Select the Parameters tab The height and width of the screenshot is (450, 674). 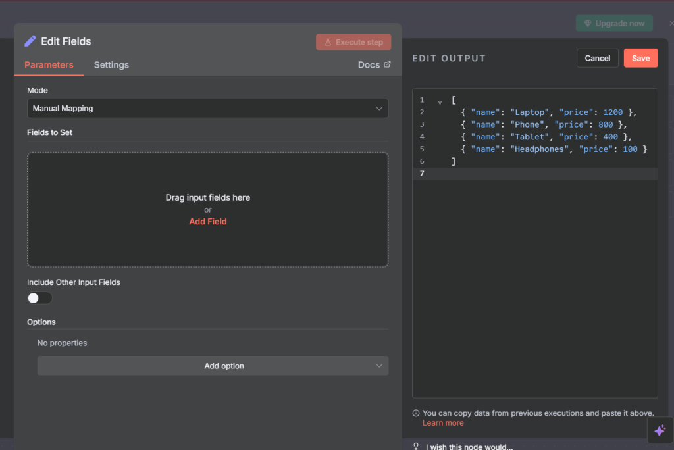point(49,65)
